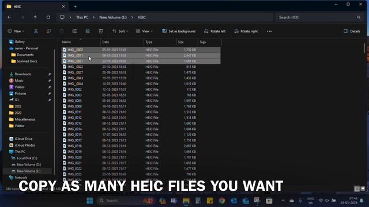This screenshot has height=207, width=369.
Task: Expand chevron after New Volume (E:) in path
Action: [x=132, y=17]
